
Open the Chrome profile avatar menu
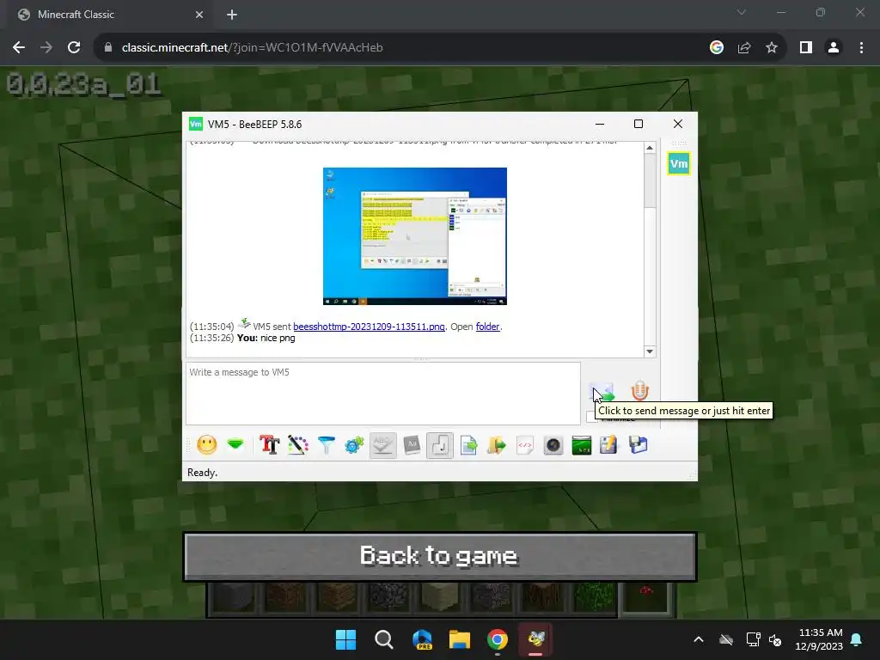(x=834, y=48)
